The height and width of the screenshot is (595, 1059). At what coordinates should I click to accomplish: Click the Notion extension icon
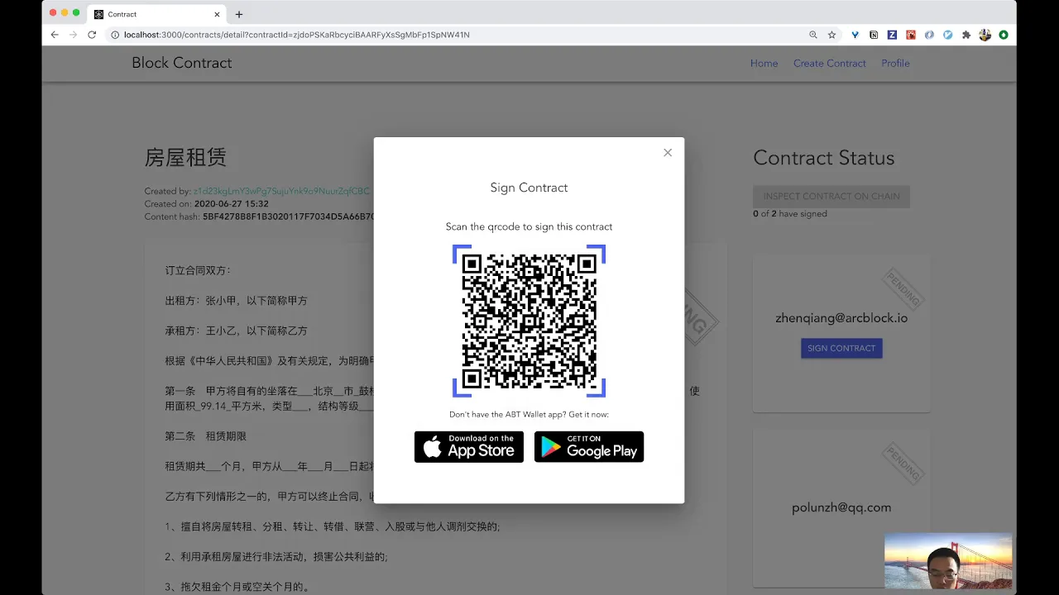tap(874, 35)
